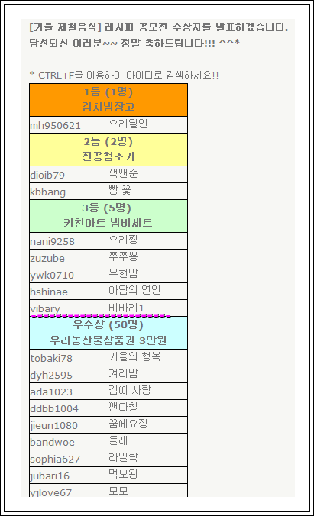The height and width of the screenshot is (516, 314).
Task: Select the ID cell ada1023
Action: pyautogui.click(x=69, y=392)
